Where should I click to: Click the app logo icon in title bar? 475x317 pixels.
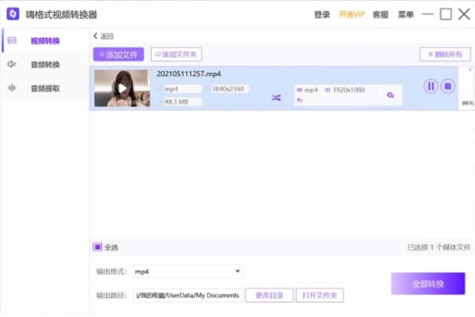click(13, 14)
